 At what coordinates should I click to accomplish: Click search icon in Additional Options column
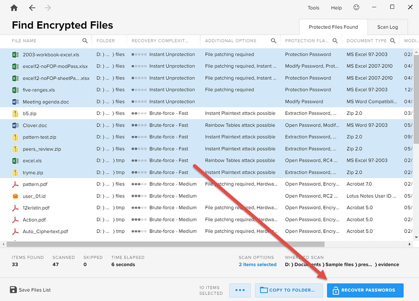click(x=274, y=41)
